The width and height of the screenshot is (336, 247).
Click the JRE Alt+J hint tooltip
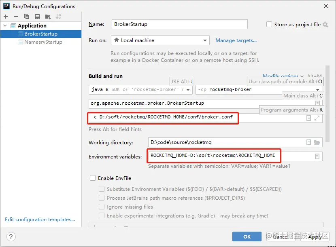pyautogui.click(x=182, y=82)
